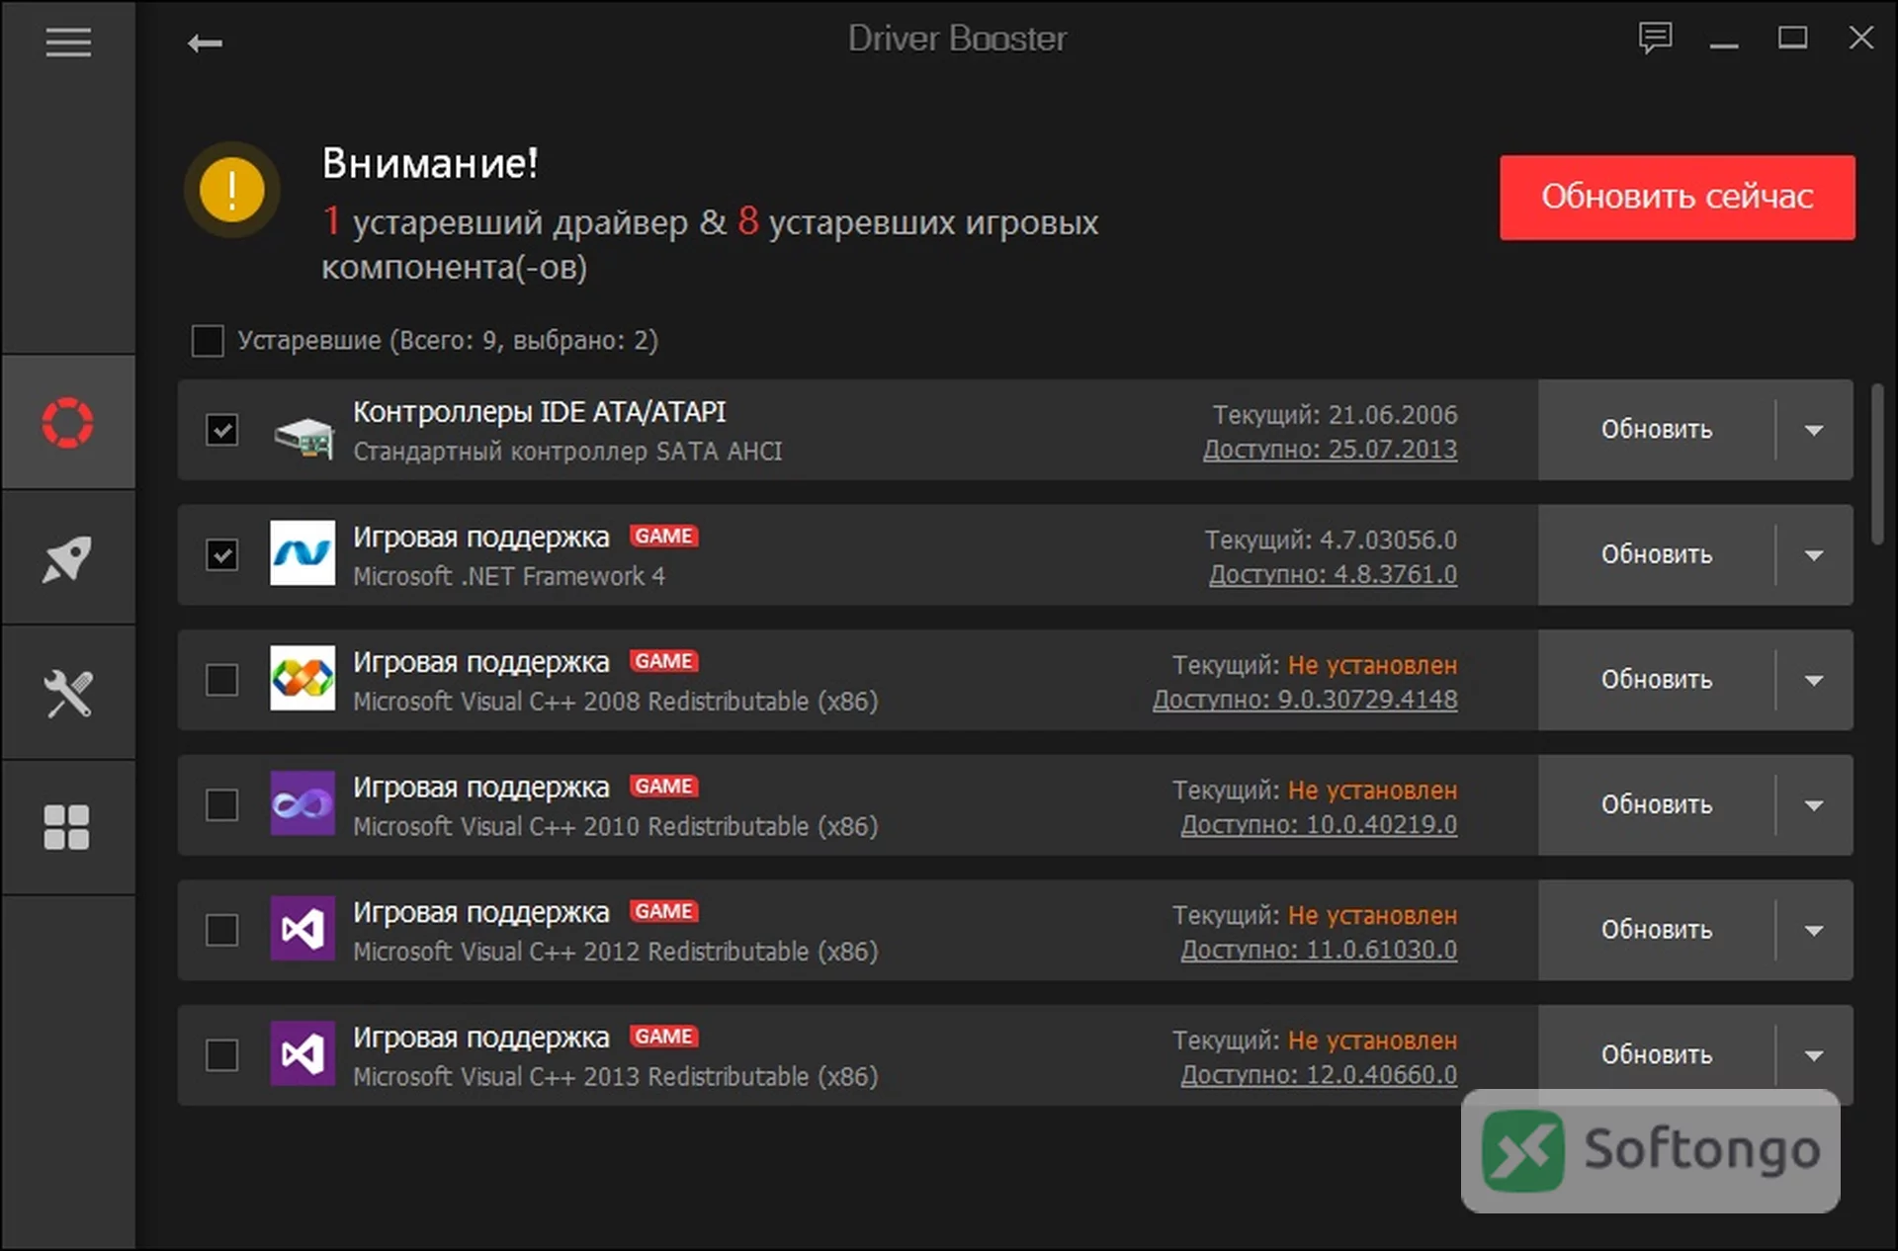Open the four-squares Action Center icon
This screenshot has height=1251, width=1898.
[67, 828]
